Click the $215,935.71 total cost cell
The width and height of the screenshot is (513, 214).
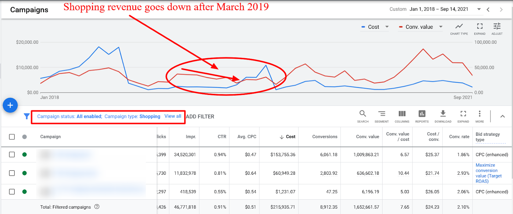pos(283,207)
